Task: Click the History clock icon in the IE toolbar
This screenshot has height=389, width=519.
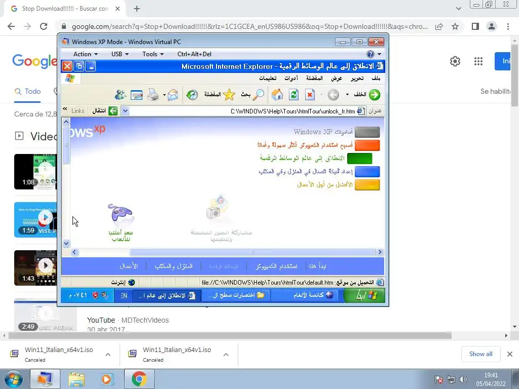Action: coord(192,95)
